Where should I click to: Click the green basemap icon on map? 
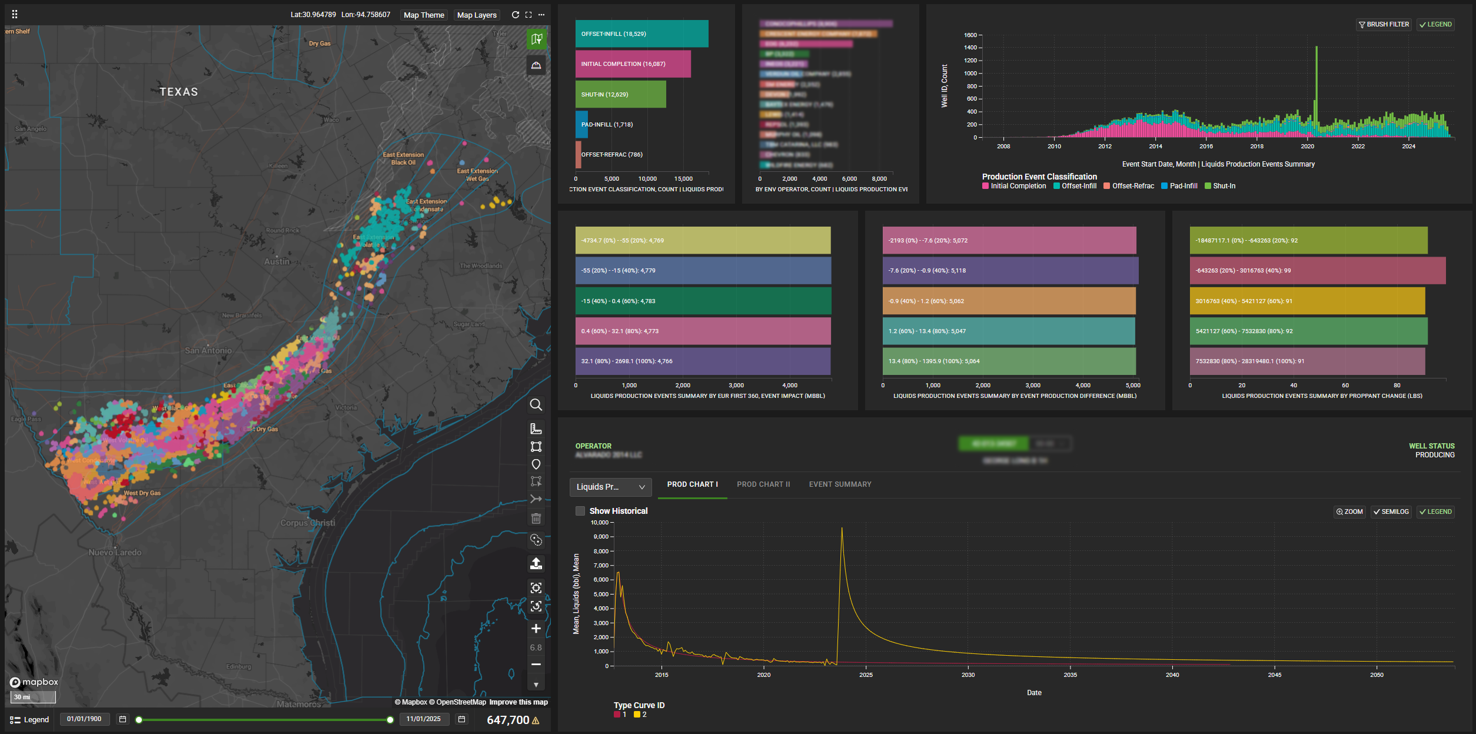(x=536, y=39)
